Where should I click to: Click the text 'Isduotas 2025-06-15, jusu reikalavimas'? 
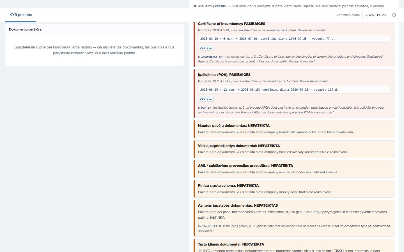click(264, 81)
